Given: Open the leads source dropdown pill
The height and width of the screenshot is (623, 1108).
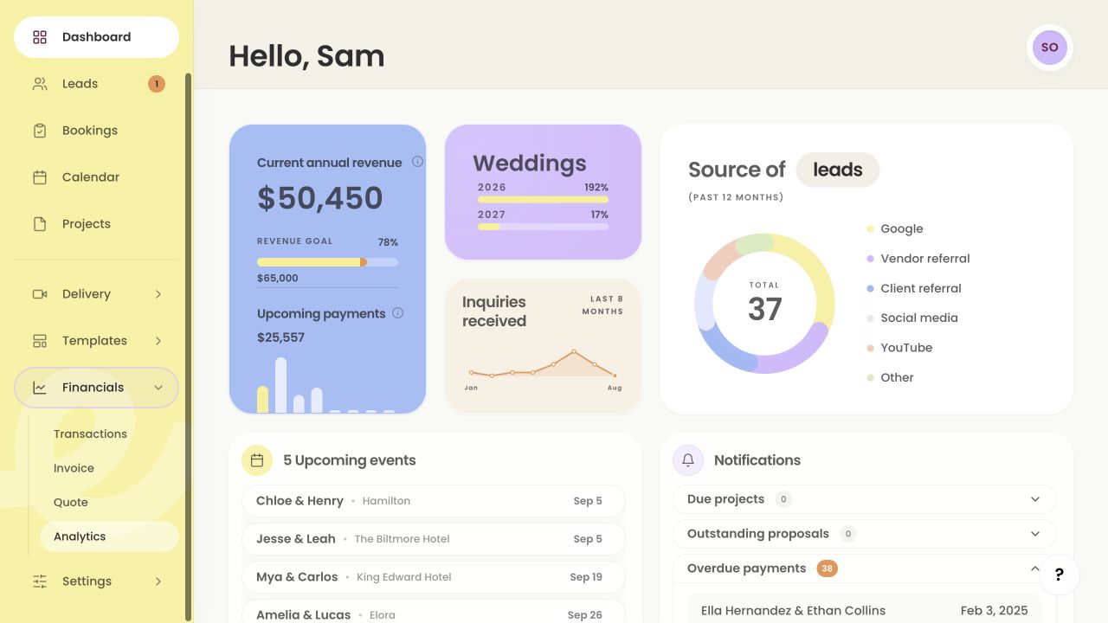Looking at the screenshot, I should point(837,170).
